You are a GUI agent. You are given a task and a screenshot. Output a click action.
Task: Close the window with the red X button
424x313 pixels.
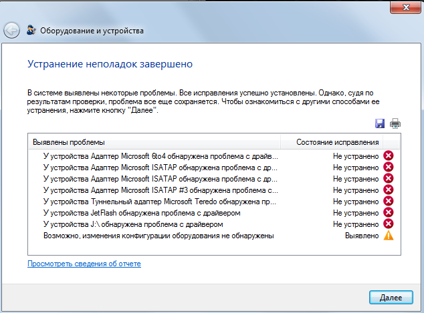(405, 7)
